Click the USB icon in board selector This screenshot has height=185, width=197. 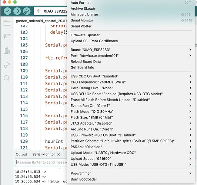point(39,11)
